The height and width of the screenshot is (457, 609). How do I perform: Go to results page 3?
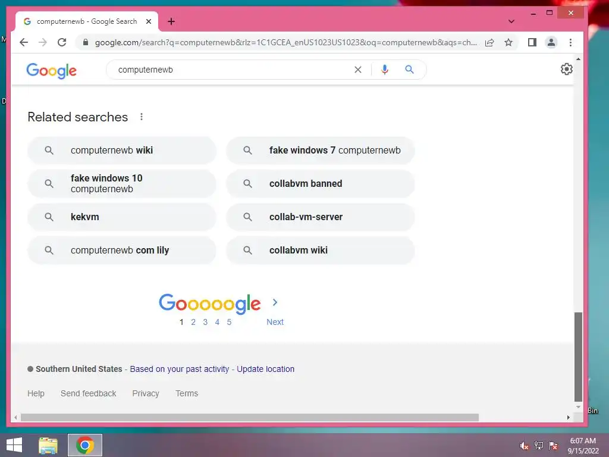click(x=205, y=322)
